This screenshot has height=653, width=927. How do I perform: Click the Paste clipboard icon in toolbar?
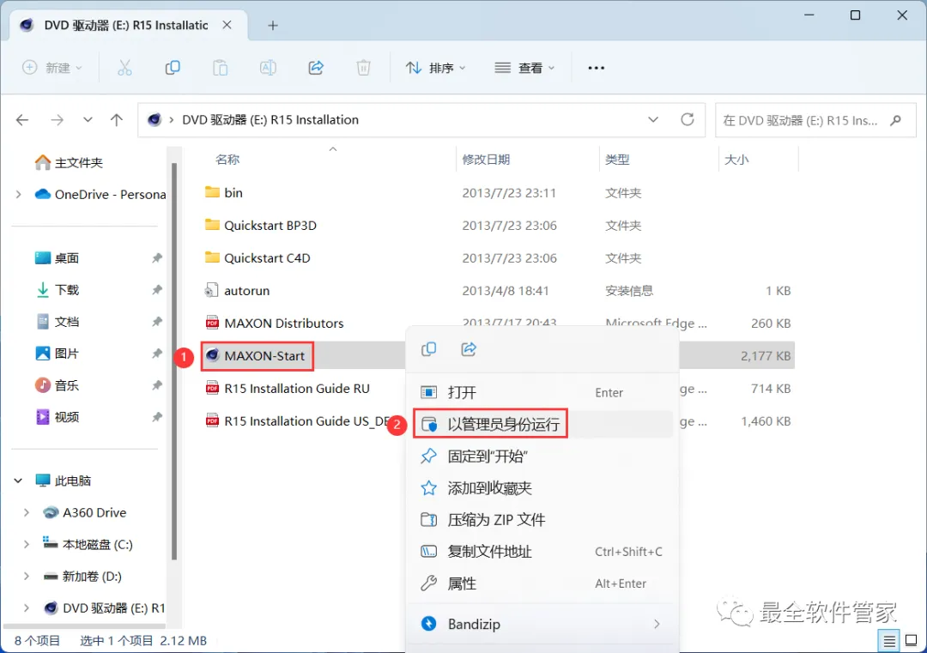(x=220, y=68)
